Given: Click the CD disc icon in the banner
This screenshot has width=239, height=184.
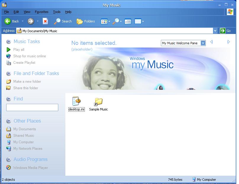Looking at the screenshot, I should 222,87.
